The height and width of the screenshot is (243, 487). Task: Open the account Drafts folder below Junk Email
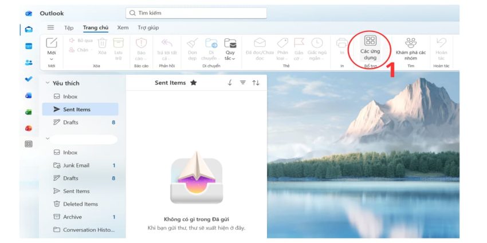[80, 178]
